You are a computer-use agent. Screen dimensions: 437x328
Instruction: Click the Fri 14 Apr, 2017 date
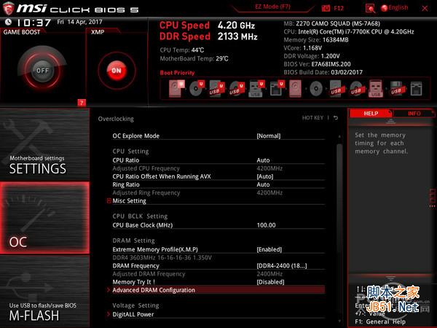coord(79,22)
